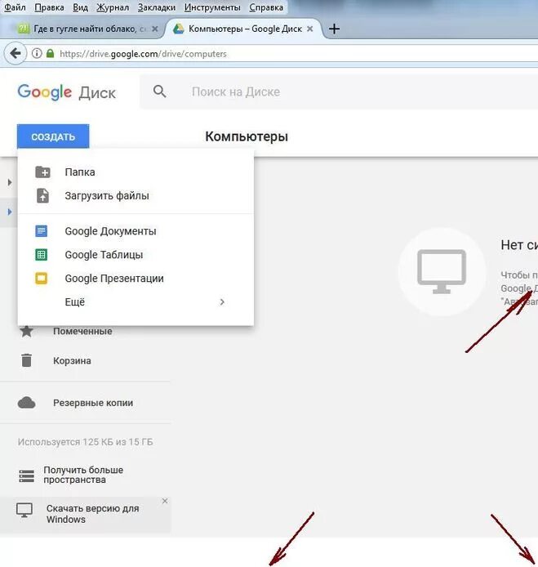Click the monitor icon beside download link

point(24,511)
